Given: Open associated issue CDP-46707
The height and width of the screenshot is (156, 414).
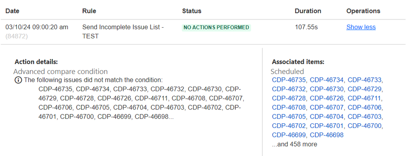Looking at the screenshot, I should 327,107.
